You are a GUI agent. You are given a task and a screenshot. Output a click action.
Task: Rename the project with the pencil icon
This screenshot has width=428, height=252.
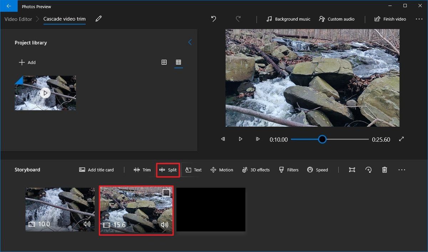[x=98, y=19]
